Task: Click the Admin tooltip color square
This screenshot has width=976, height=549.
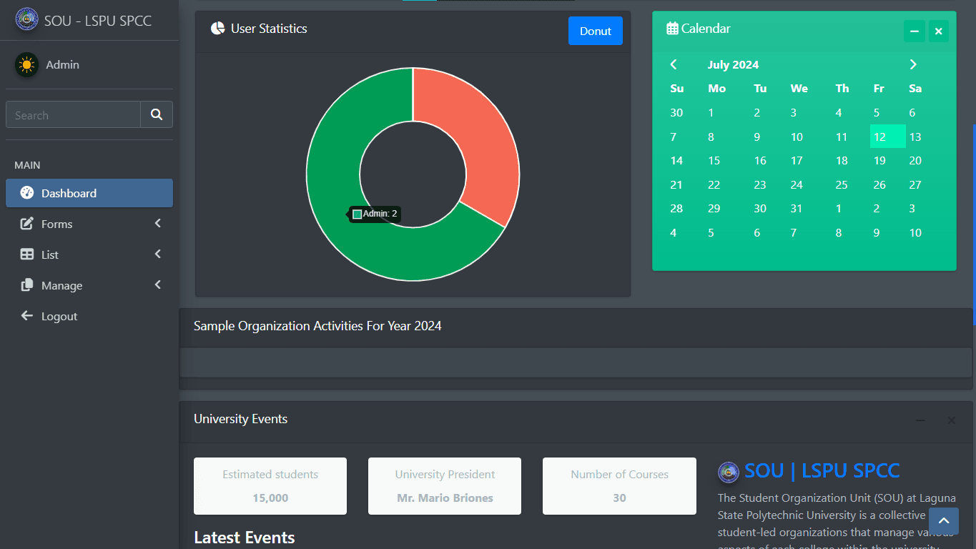Action: [358, 214]
